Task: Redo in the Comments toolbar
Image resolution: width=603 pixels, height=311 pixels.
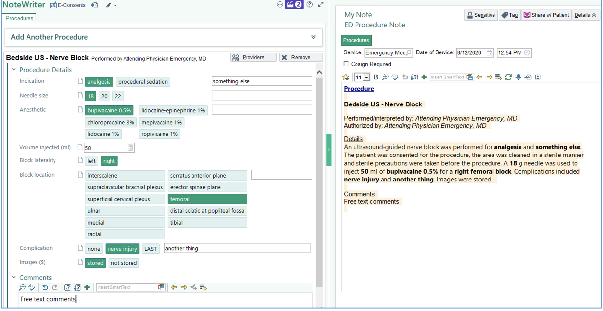Action: click(55, 287)
